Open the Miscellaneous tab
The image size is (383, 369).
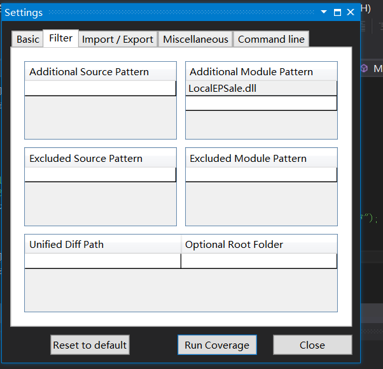[195, 39]
